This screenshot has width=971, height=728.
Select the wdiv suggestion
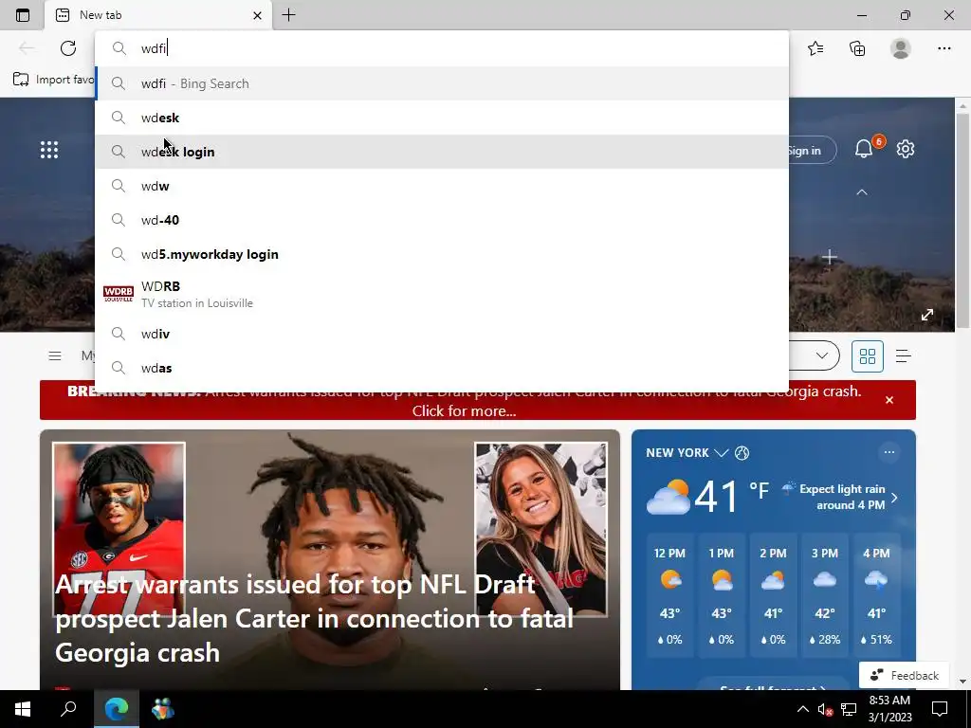click(x=442, y=335)
